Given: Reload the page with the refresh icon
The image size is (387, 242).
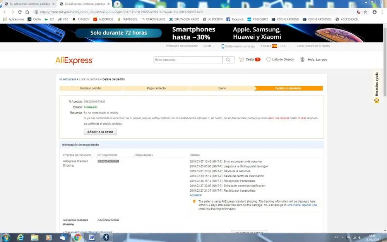Looking at the screenshot, I should tap(20, 12).
